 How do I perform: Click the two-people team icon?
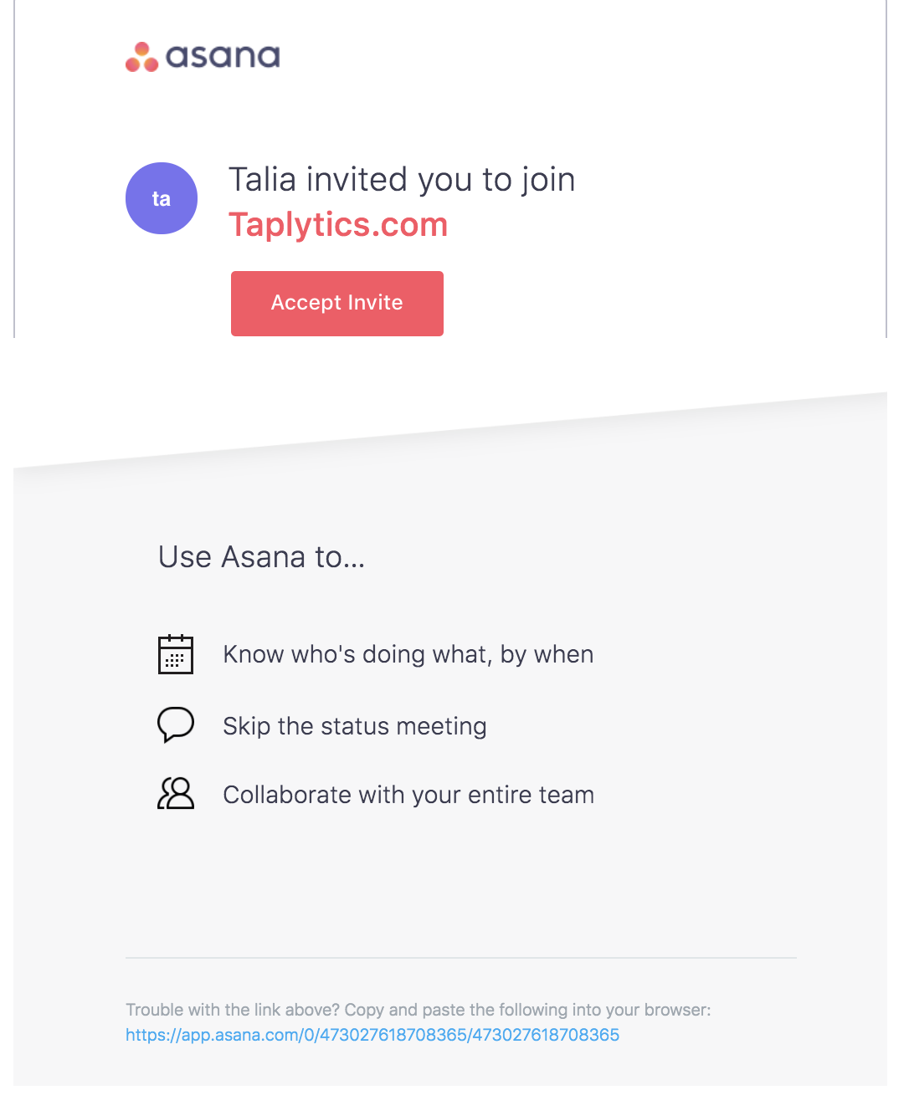(176, 793)
